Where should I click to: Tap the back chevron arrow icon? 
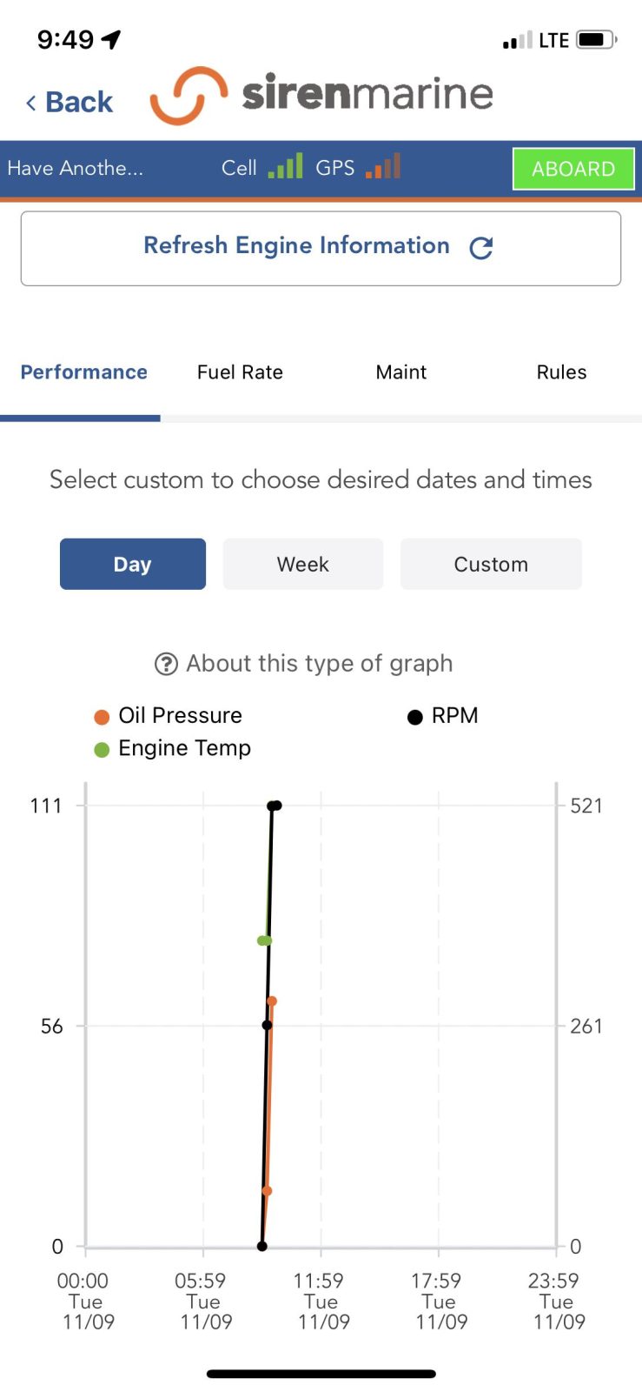coord(31,104)
